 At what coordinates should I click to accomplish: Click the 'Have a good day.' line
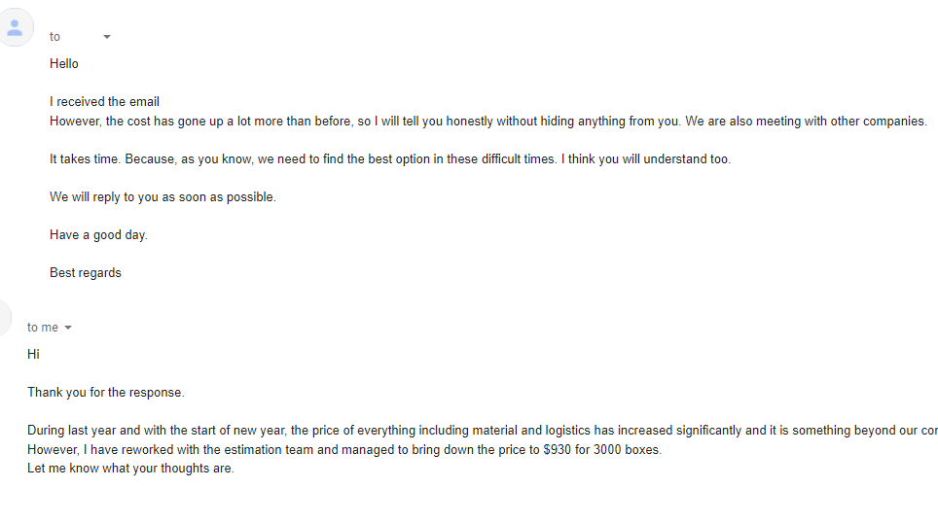98,235
